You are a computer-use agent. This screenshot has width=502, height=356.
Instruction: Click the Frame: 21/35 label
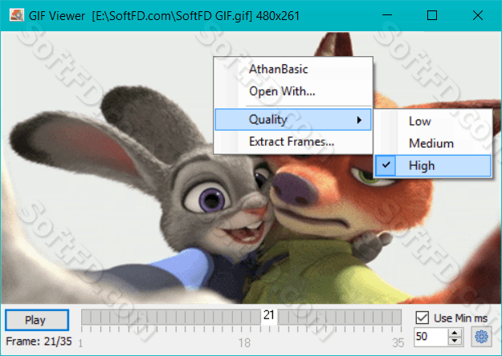pos(39,342)
